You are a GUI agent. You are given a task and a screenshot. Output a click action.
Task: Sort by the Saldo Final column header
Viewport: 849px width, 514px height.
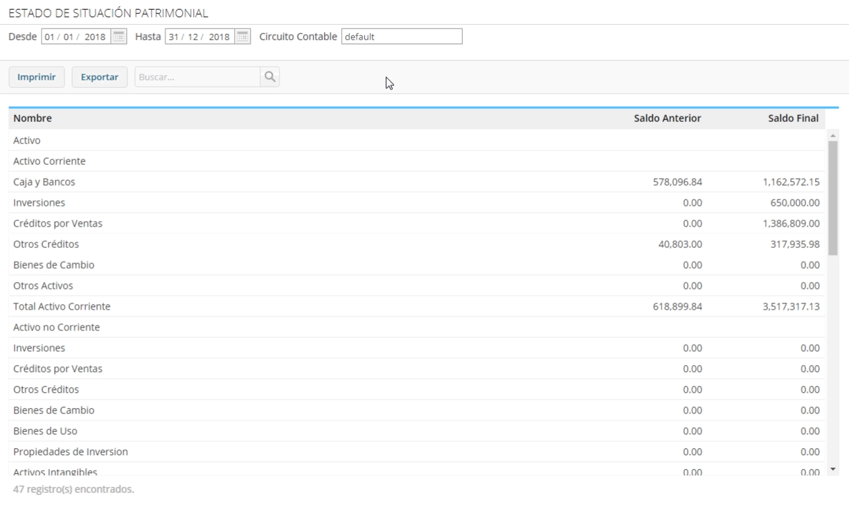click(x=794, y=118)
